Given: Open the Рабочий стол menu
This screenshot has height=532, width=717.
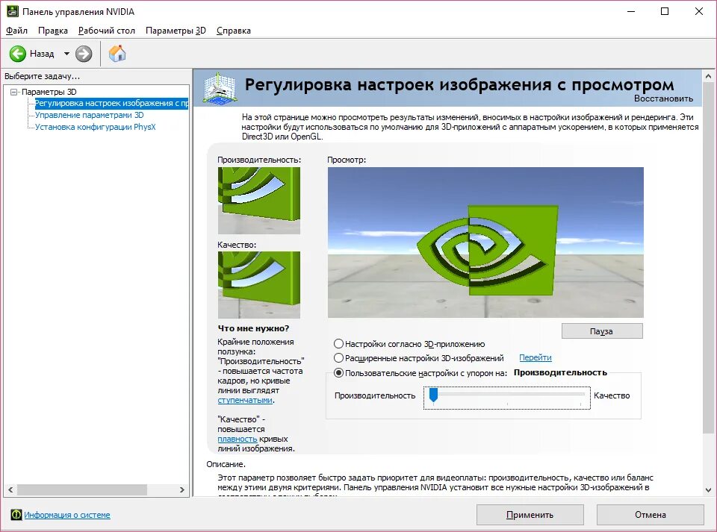Looking at the screenshot, I should click(107, 31).
